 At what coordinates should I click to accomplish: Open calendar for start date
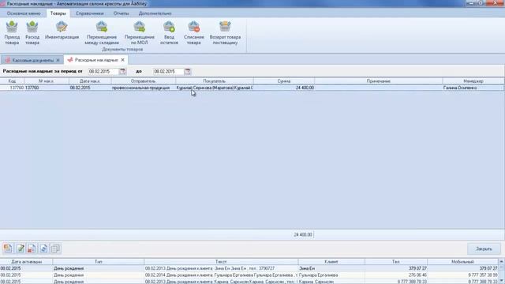pos(122,72)
